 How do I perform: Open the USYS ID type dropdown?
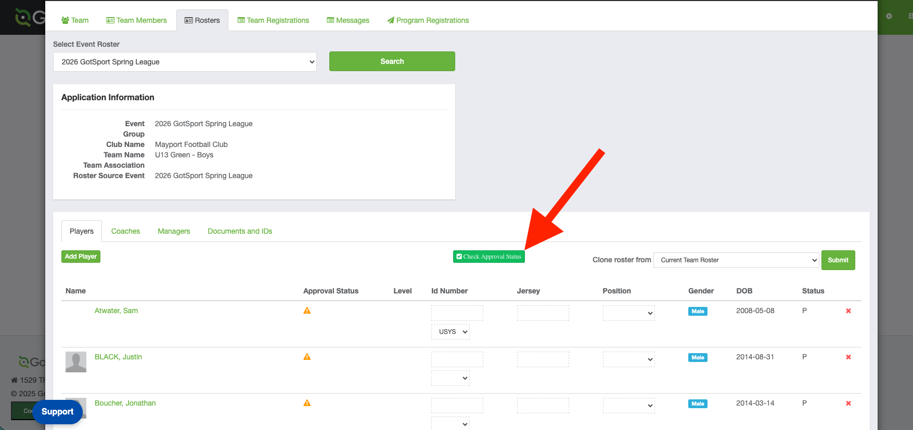tap(450, 332)
